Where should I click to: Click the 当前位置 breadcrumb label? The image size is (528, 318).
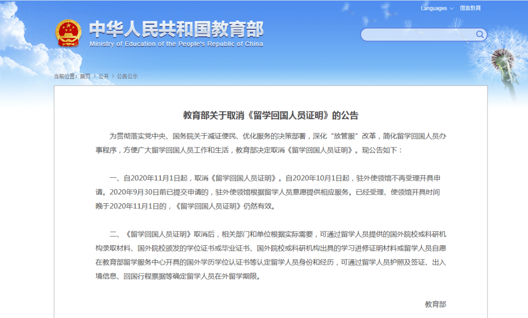(x=66, y=76)
